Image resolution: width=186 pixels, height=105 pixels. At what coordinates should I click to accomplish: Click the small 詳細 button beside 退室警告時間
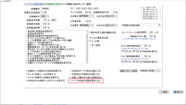(54, 20)
